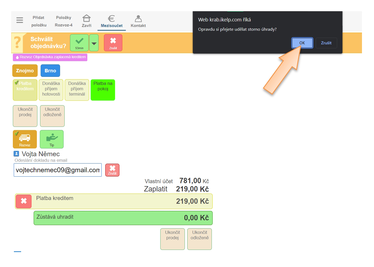374x267 pixels.
Task: Open the hamburger main menu
Action: 20,20
